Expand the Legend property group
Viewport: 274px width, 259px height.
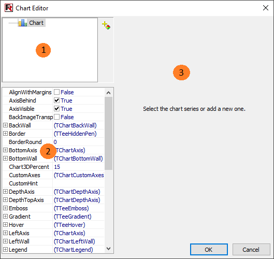click(x=5, y=250)
